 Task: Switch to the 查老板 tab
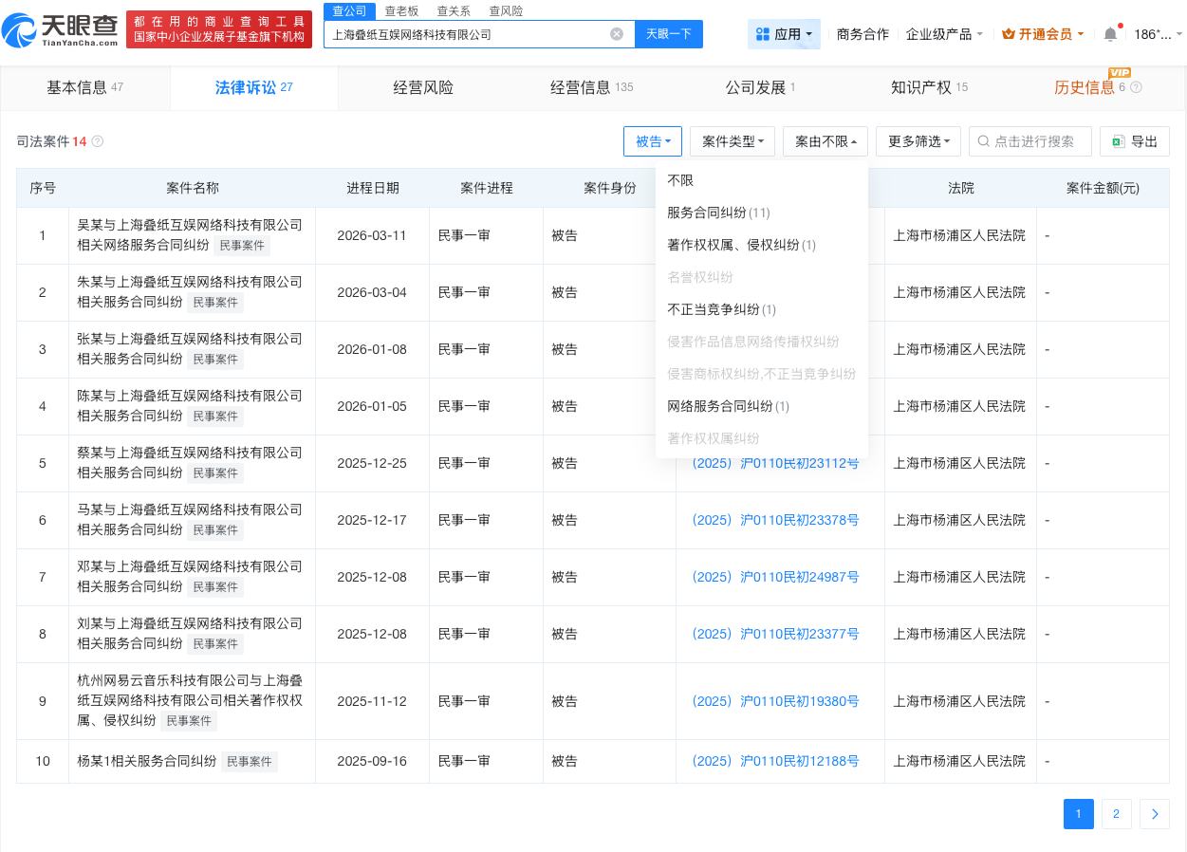(402, 11)
